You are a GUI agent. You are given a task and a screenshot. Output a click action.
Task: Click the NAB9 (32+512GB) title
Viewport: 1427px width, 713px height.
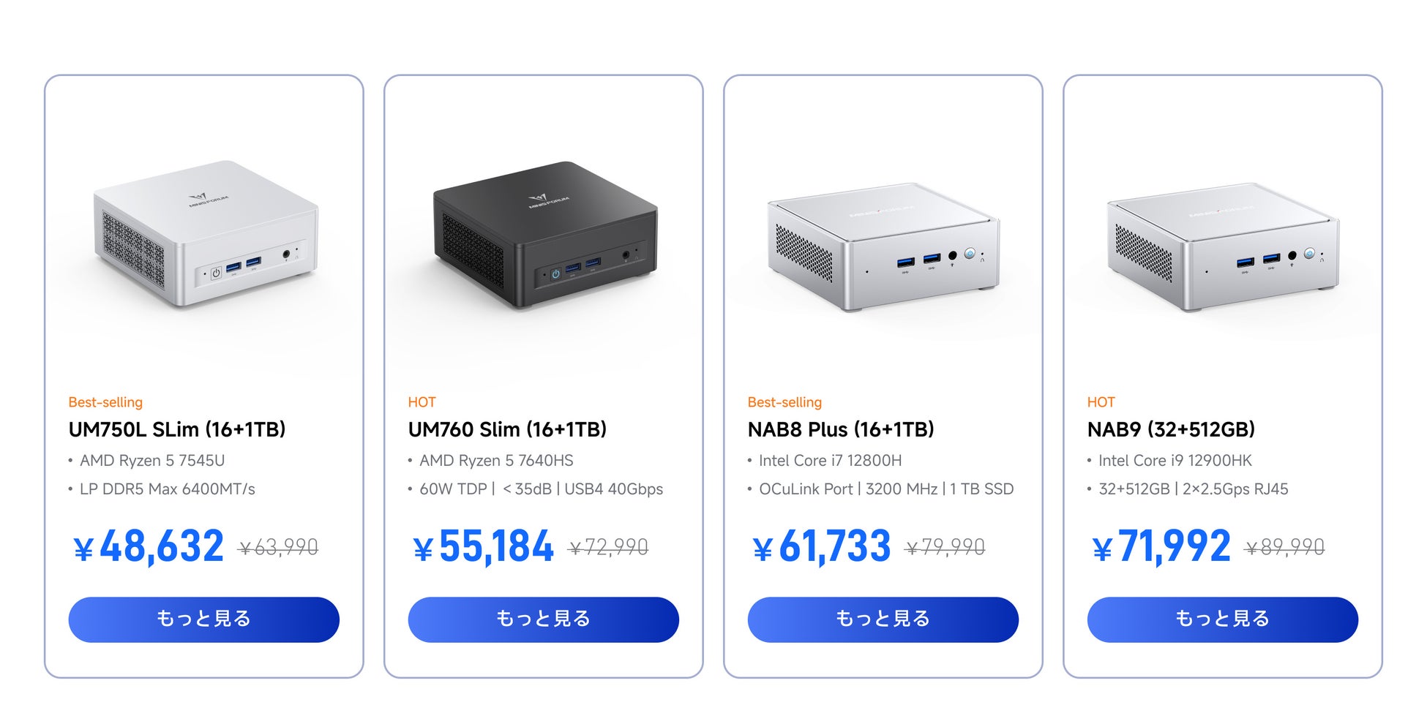pos(1171,429)
